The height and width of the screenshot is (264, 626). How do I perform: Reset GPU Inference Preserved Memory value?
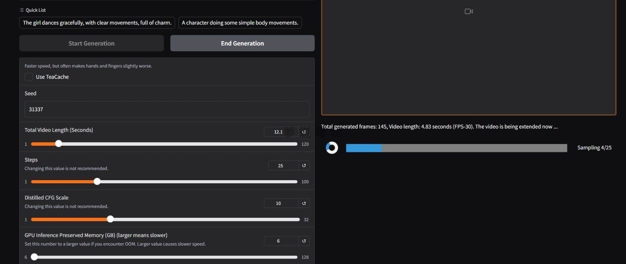click(x=304, y=241)
